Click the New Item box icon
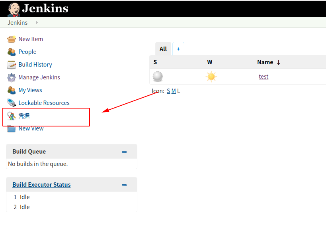326x233 pixels. [11, 39]
